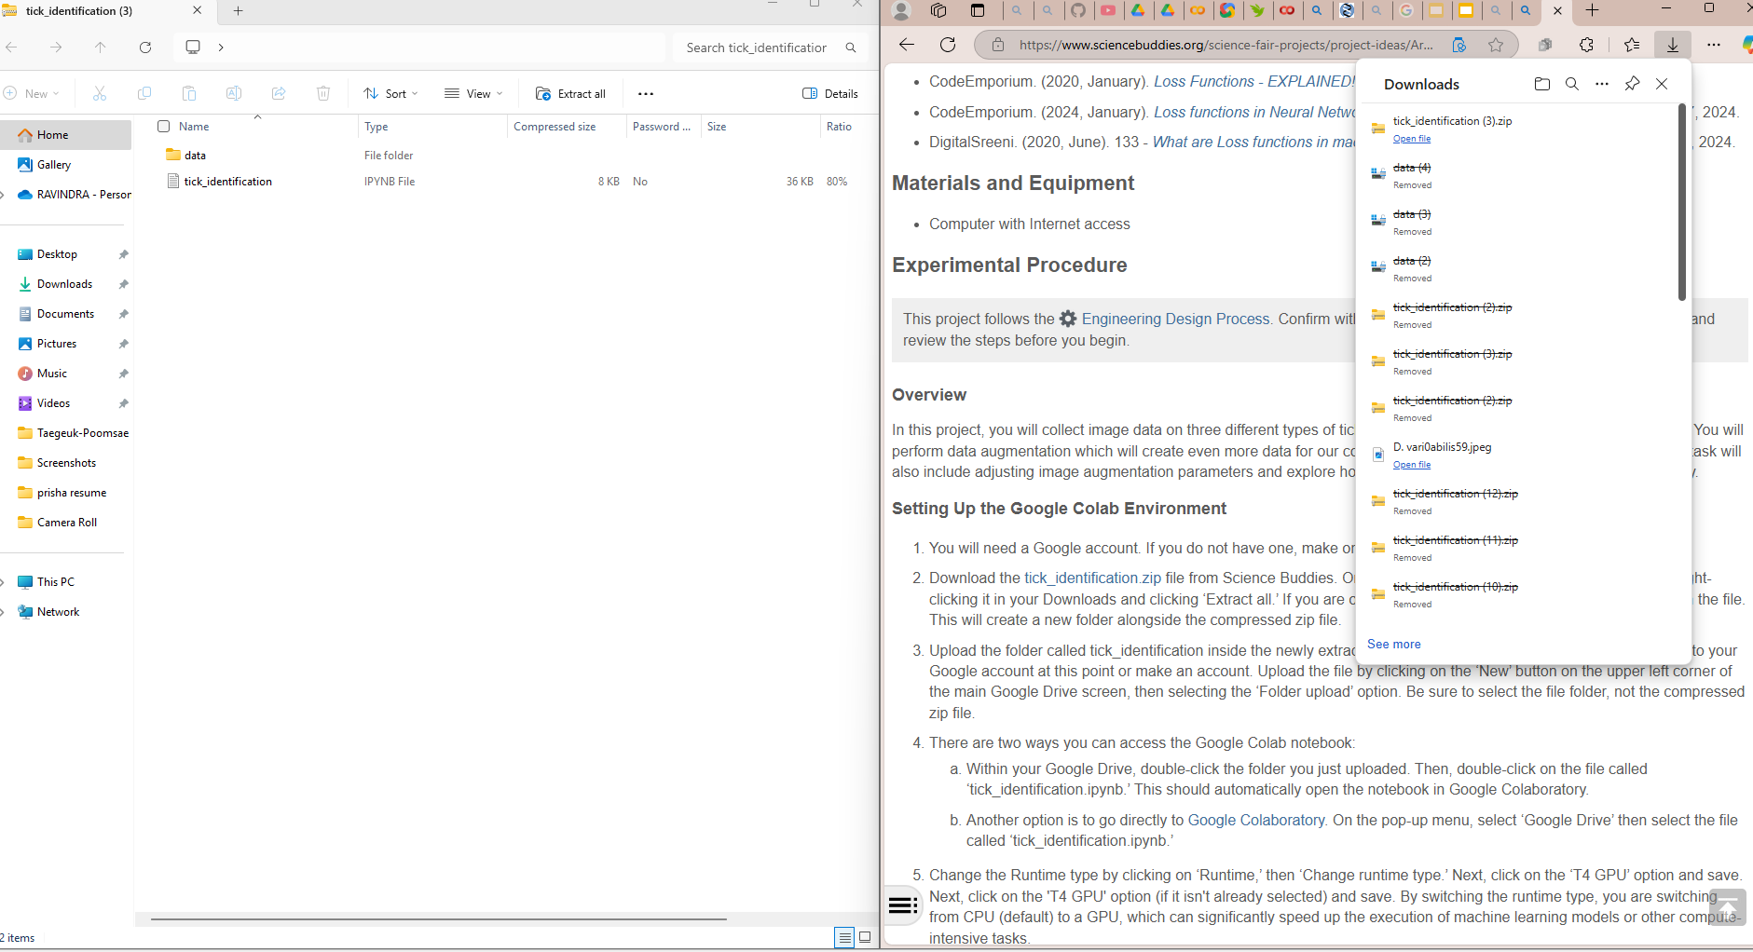Open file link for D. vari0abilis59.jpeg
Screen dimensions: 1753x952
pyautogui.click(x=1411, y=465)
